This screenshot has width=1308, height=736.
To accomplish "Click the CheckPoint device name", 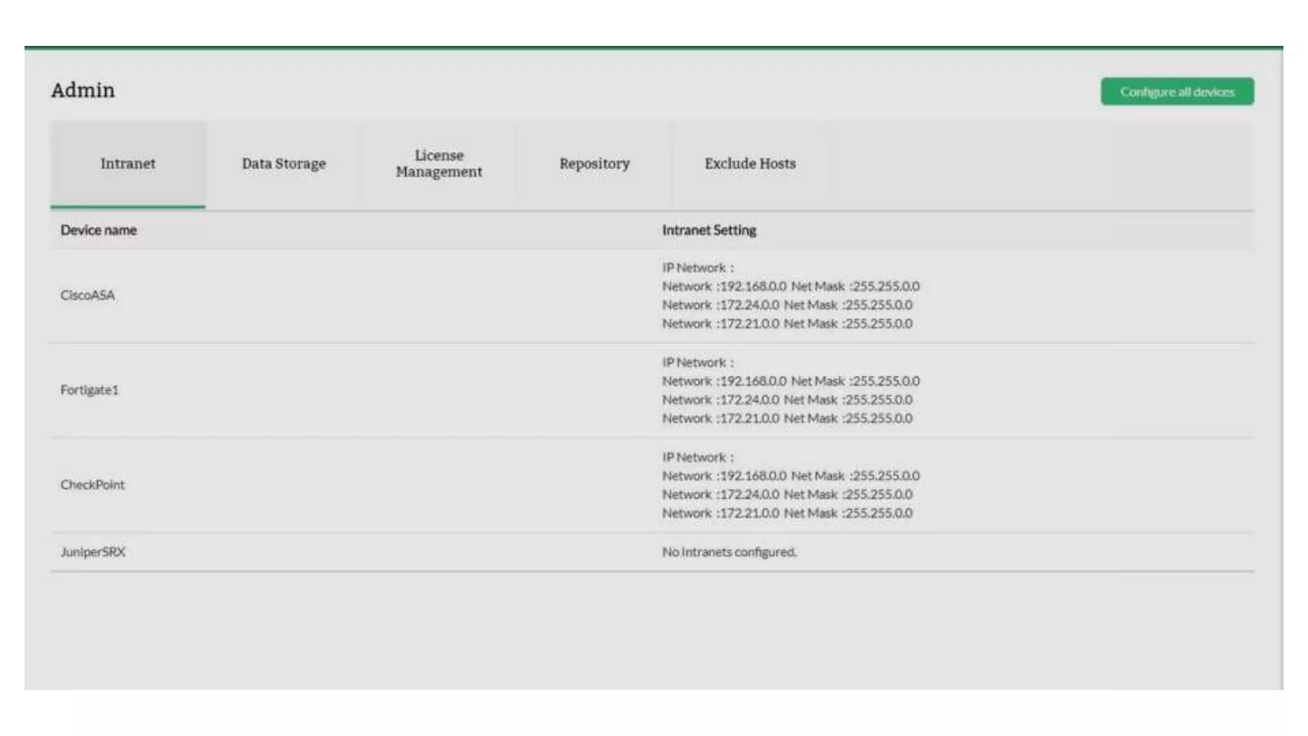I will [x=93, y=484].
